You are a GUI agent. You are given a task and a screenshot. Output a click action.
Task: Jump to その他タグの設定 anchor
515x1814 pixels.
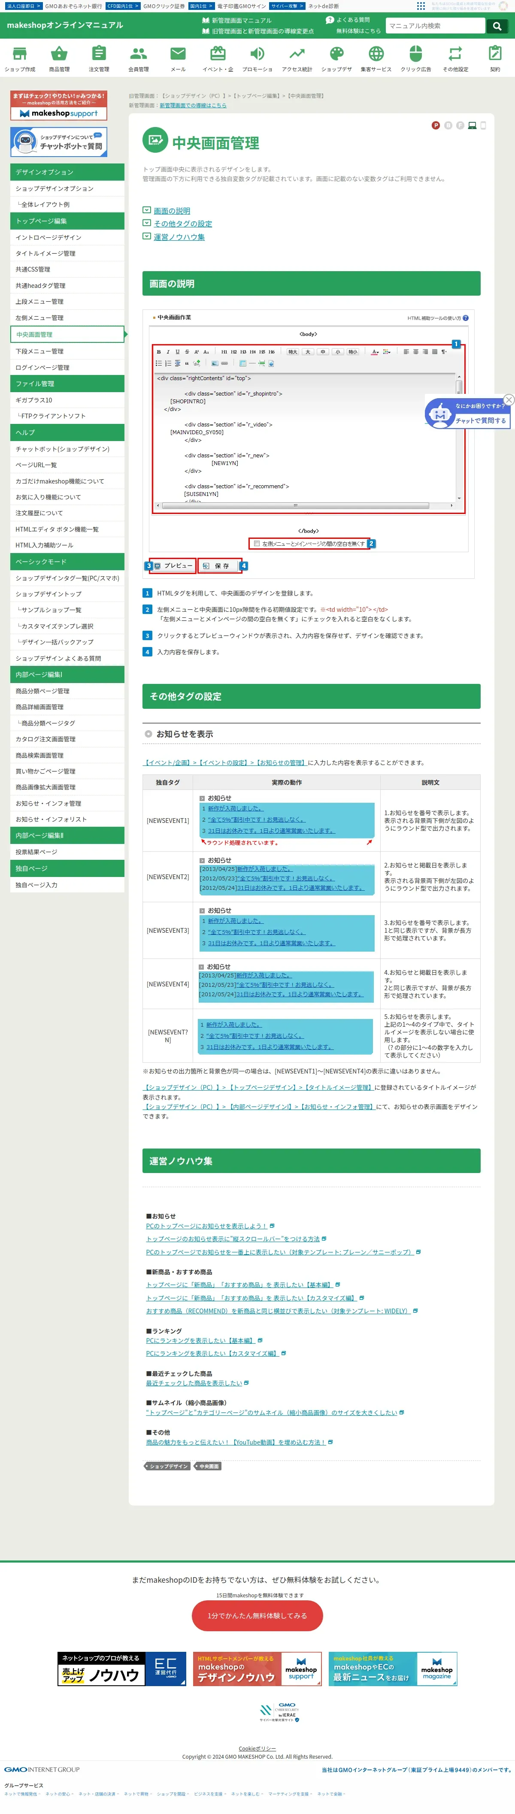[x=182, y=224]
